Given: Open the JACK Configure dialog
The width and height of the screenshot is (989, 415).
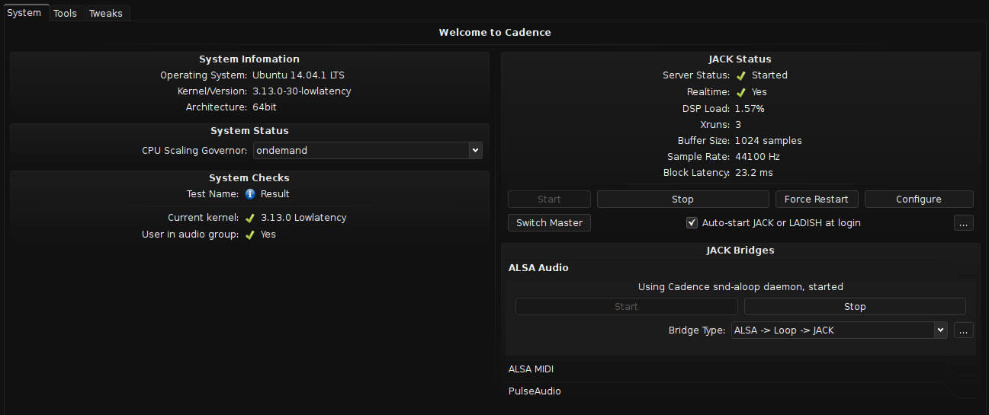Looking at the screenshot, I should click(x=918, y=200).
